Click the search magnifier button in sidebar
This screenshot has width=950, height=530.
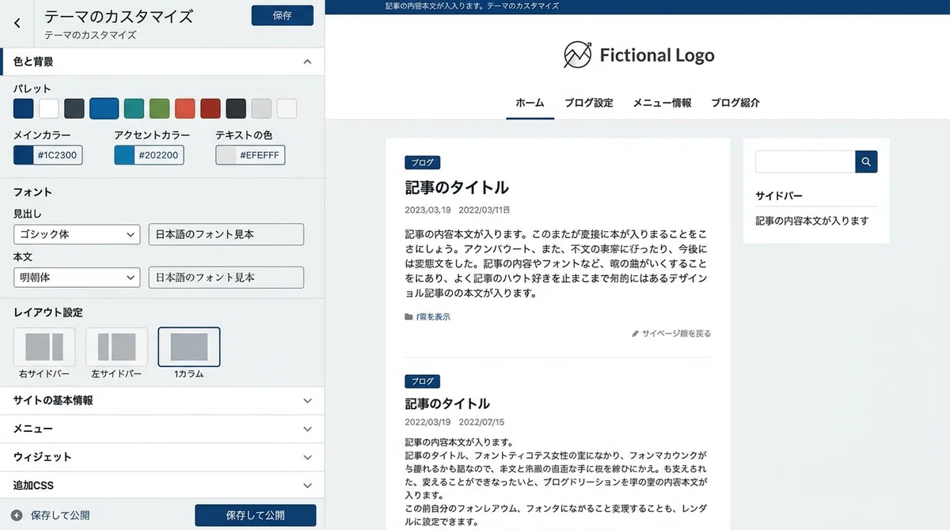point(866,161)
